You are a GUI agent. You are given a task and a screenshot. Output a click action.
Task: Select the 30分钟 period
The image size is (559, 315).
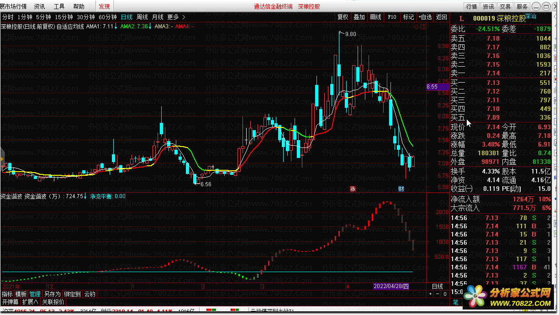[86, 17]
